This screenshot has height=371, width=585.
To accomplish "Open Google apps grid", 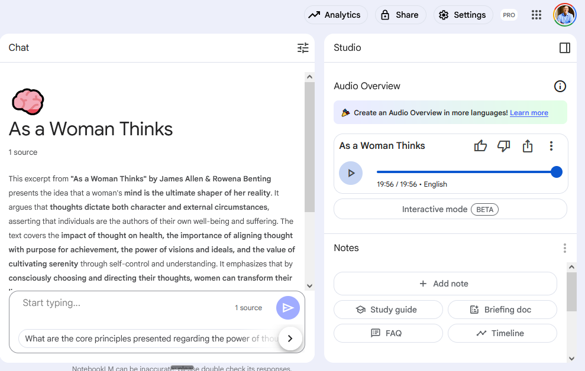I will 536,15.
